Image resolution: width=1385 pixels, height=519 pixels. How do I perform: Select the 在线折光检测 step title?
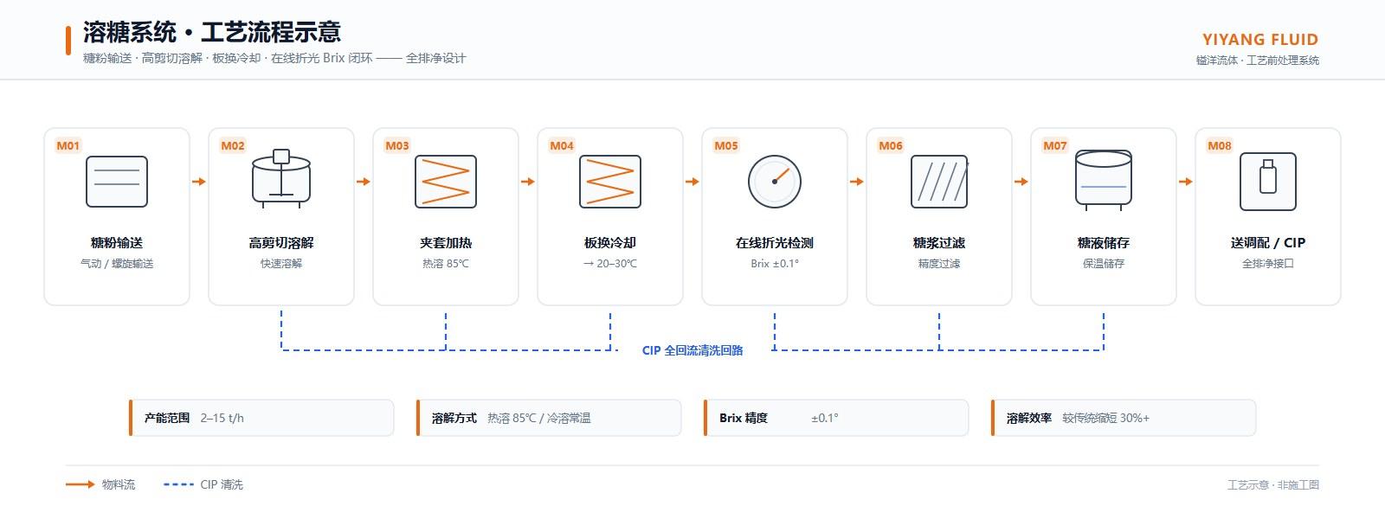pos(775,243)
